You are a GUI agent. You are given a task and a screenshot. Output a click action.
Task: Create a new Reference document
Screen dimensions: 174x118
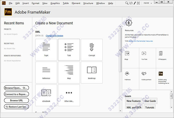click(x=46, y=72)
